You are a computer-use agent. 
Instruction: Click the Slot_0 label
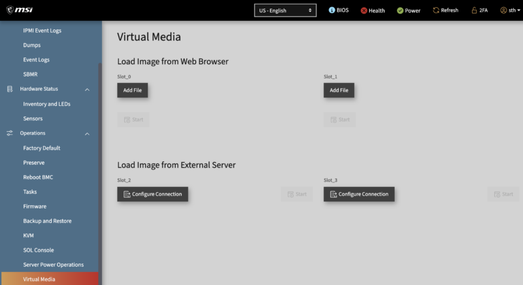click(x=124, y=76)
